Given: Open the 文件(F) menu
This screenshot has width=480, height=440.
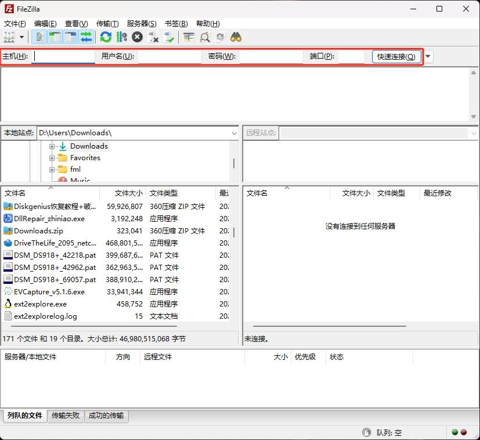Looking at the screenshot, I should coord(15,24).
